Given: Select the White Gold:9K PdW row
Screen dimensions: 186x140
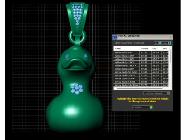Looking at the screenshot, I should point(141,72).
